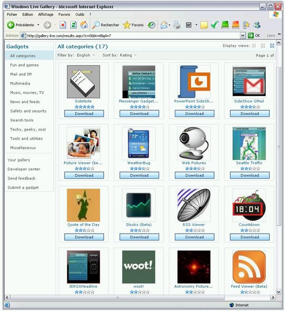This screenshot has height=311, width=285.
Task: Click the Messenger people icon in toolbar
Action: 257,25
